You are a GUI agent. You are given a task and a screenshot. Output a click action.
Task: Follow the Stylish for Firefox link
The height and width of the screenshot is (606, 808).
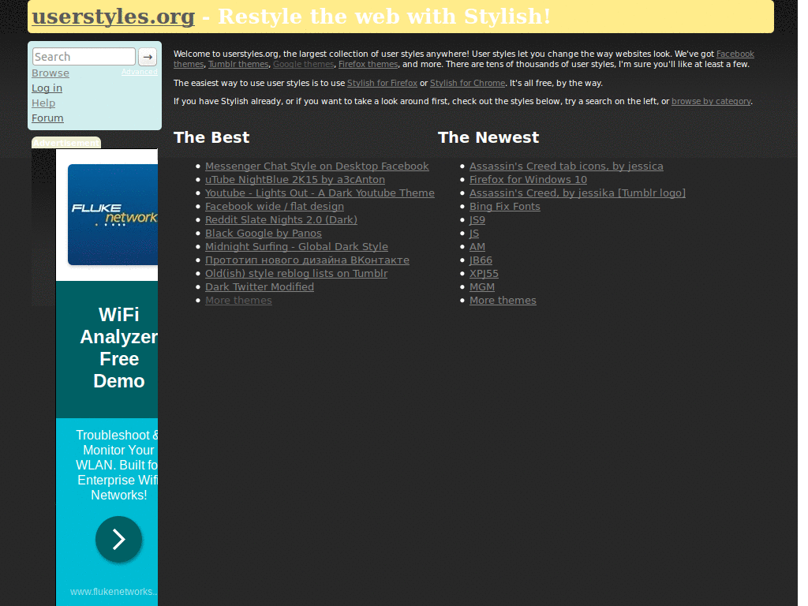[383, 83]
